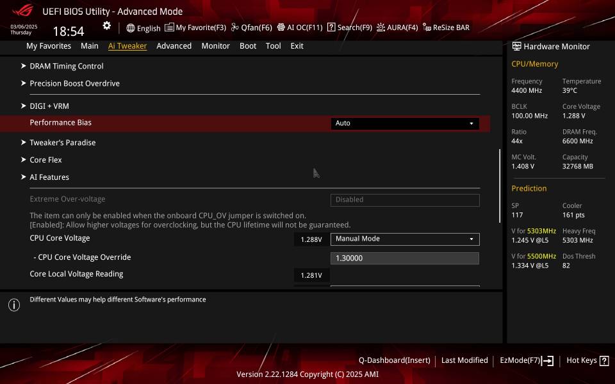This screenshot has width=615, height=384.
Task: Click the V for 5303MHz label
Action: [x=534, y=231]
